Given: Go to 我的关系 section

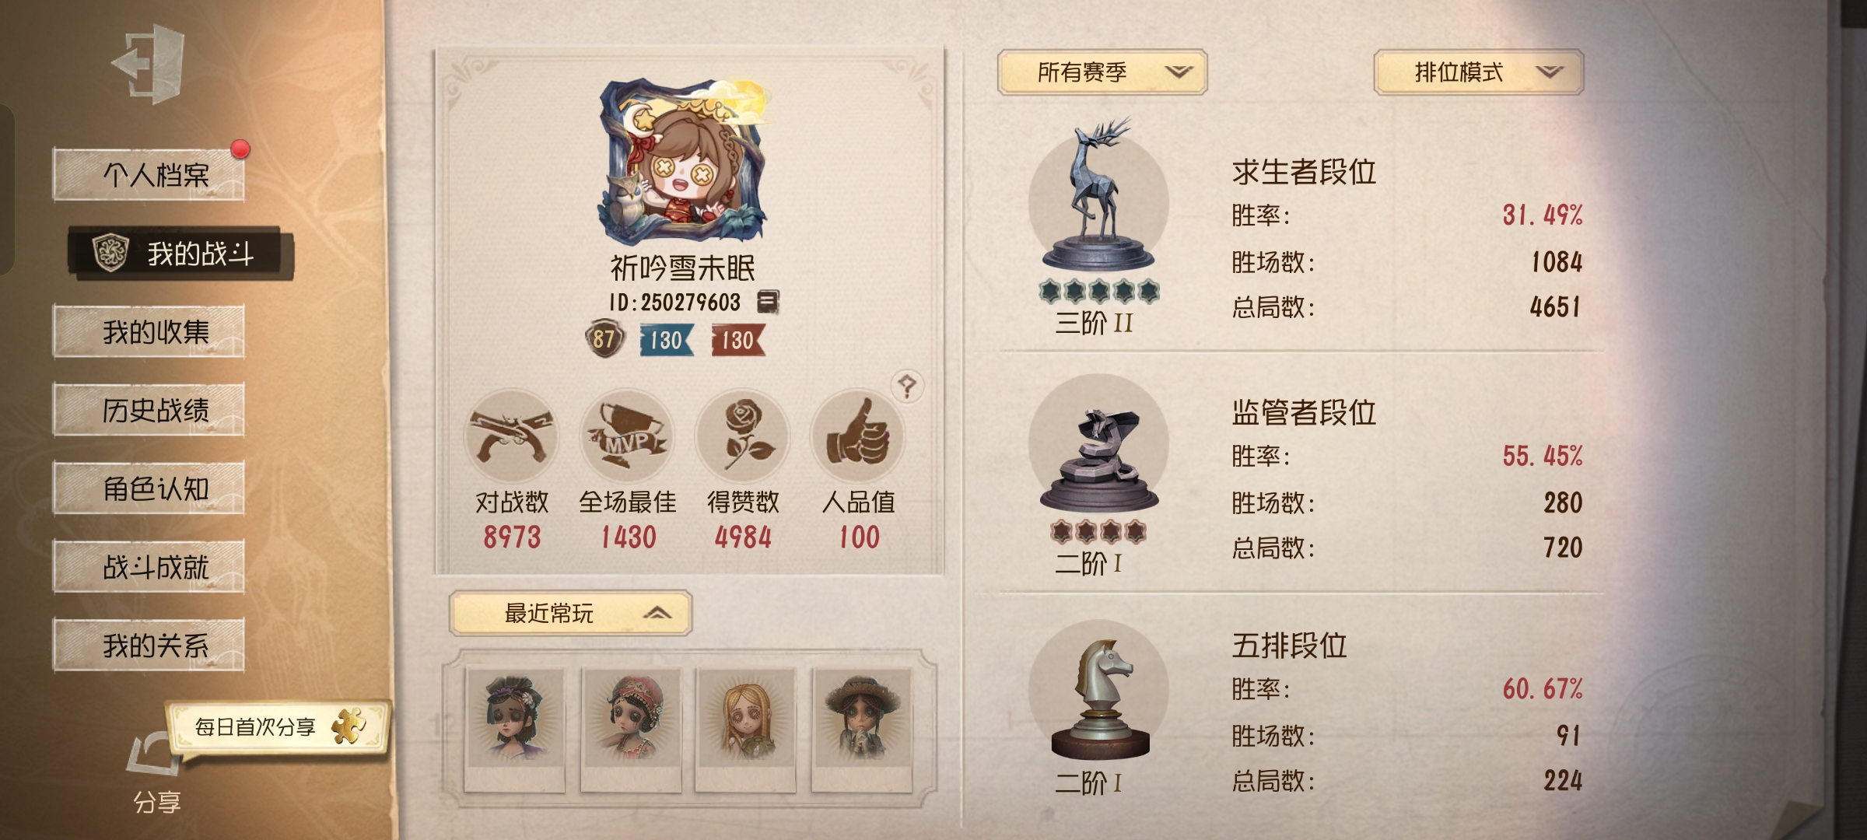Looking at the screenshot, I should 149,645.
